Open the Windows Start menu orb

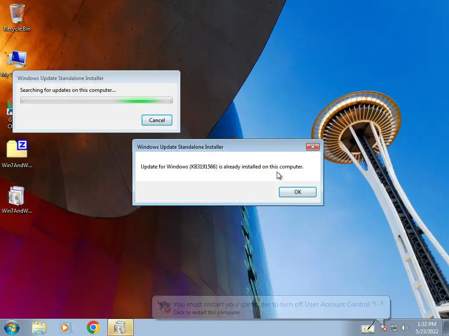12,327
